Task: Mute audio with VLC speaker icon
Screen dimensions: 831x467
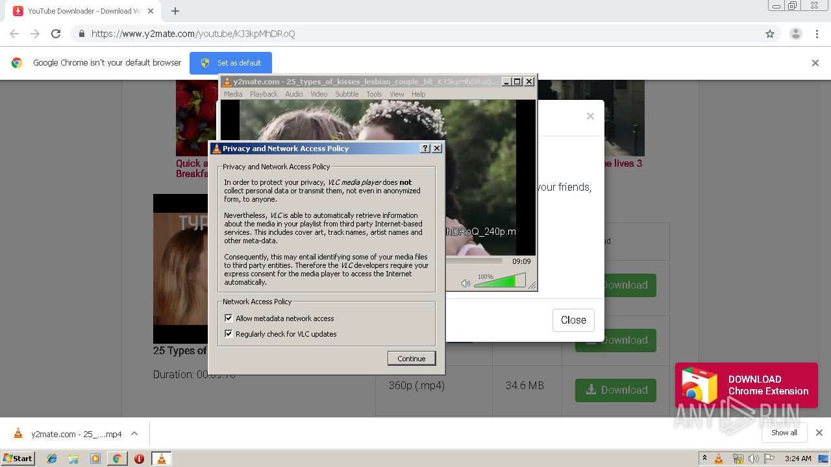Action: coord(465,283)
